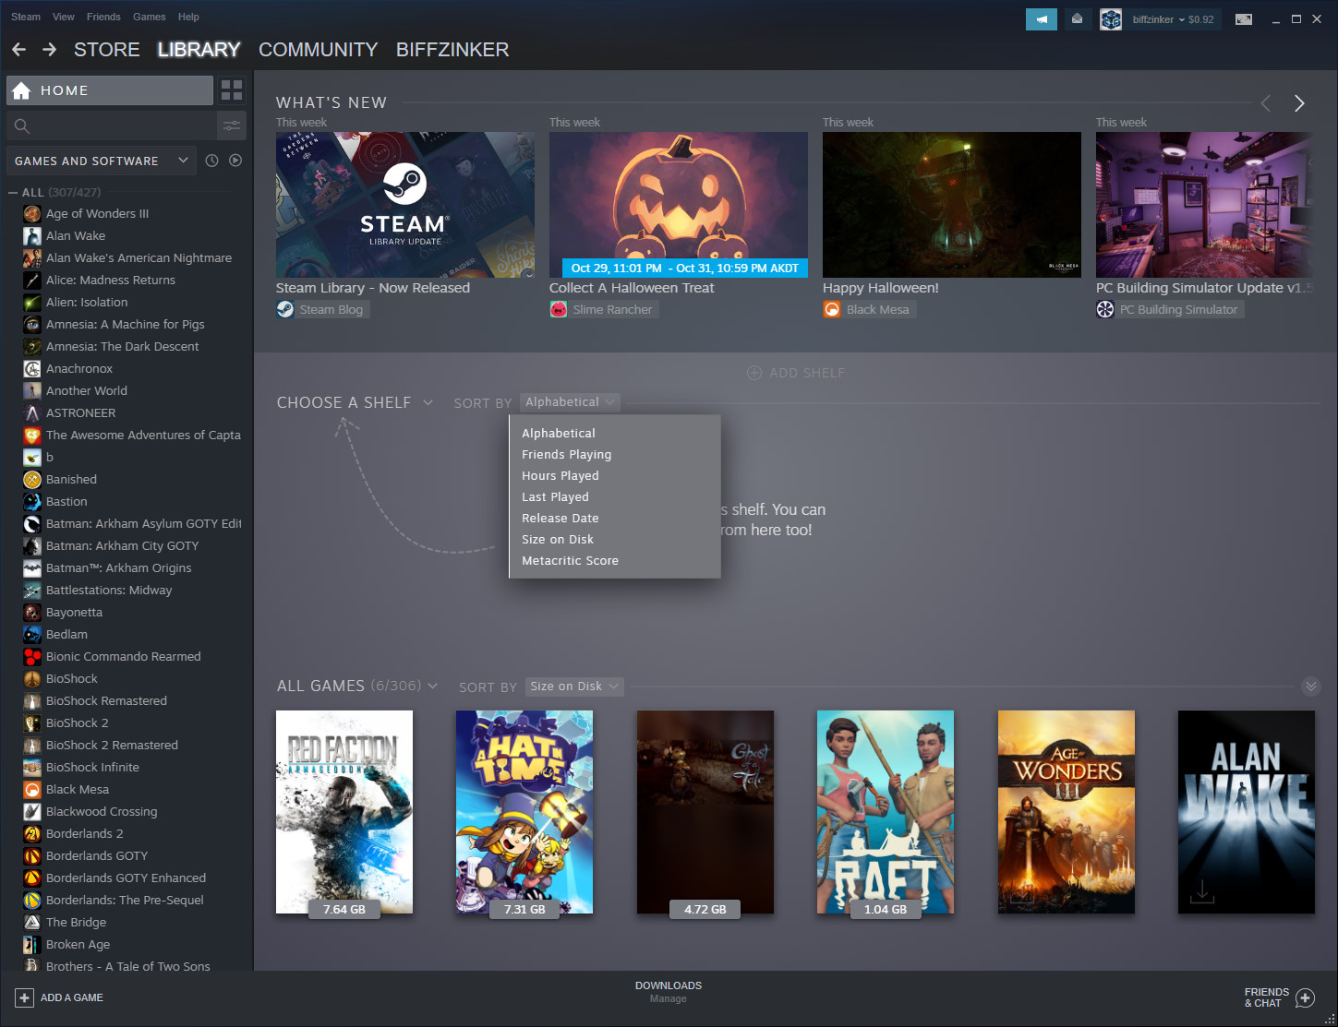The image size is (1338, 1027).
Task: Open the Games menu
Action: point(149,17)
